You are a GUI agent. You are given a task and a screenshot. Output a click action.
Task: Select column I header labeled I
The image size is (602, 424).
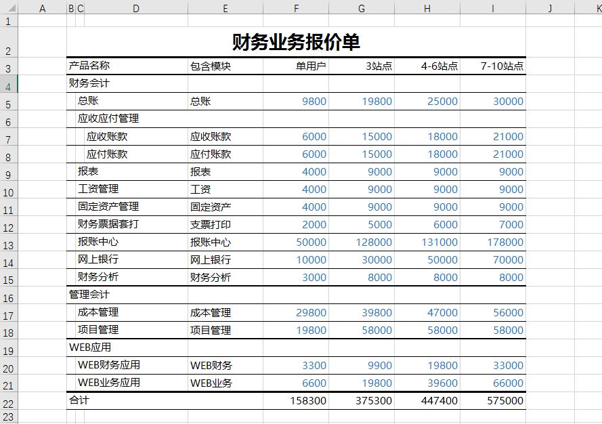[492, 7]
